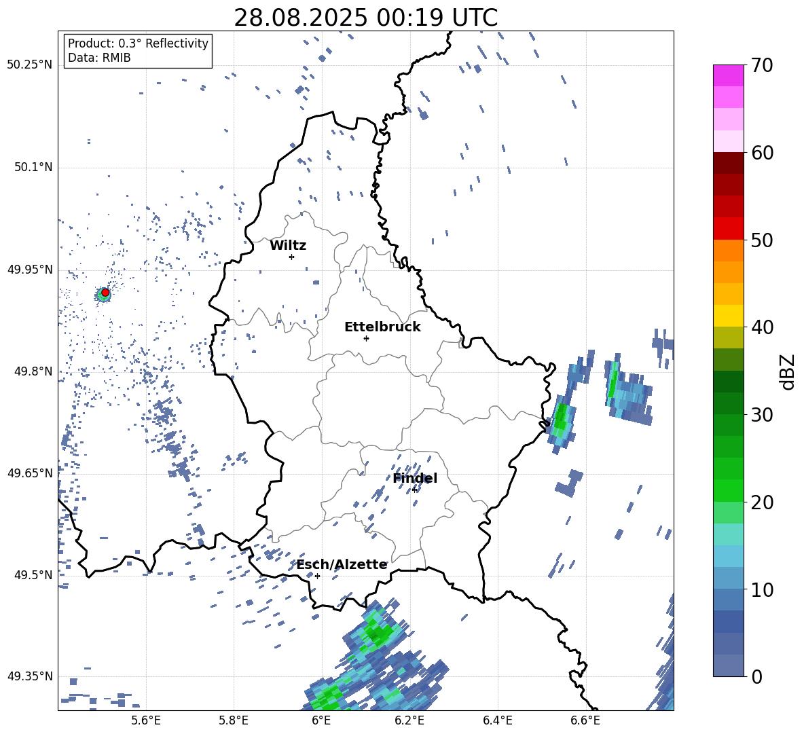Click the Wiltz cross marker
The height and width of the screenshot is (734, 804).
point(292,257)
